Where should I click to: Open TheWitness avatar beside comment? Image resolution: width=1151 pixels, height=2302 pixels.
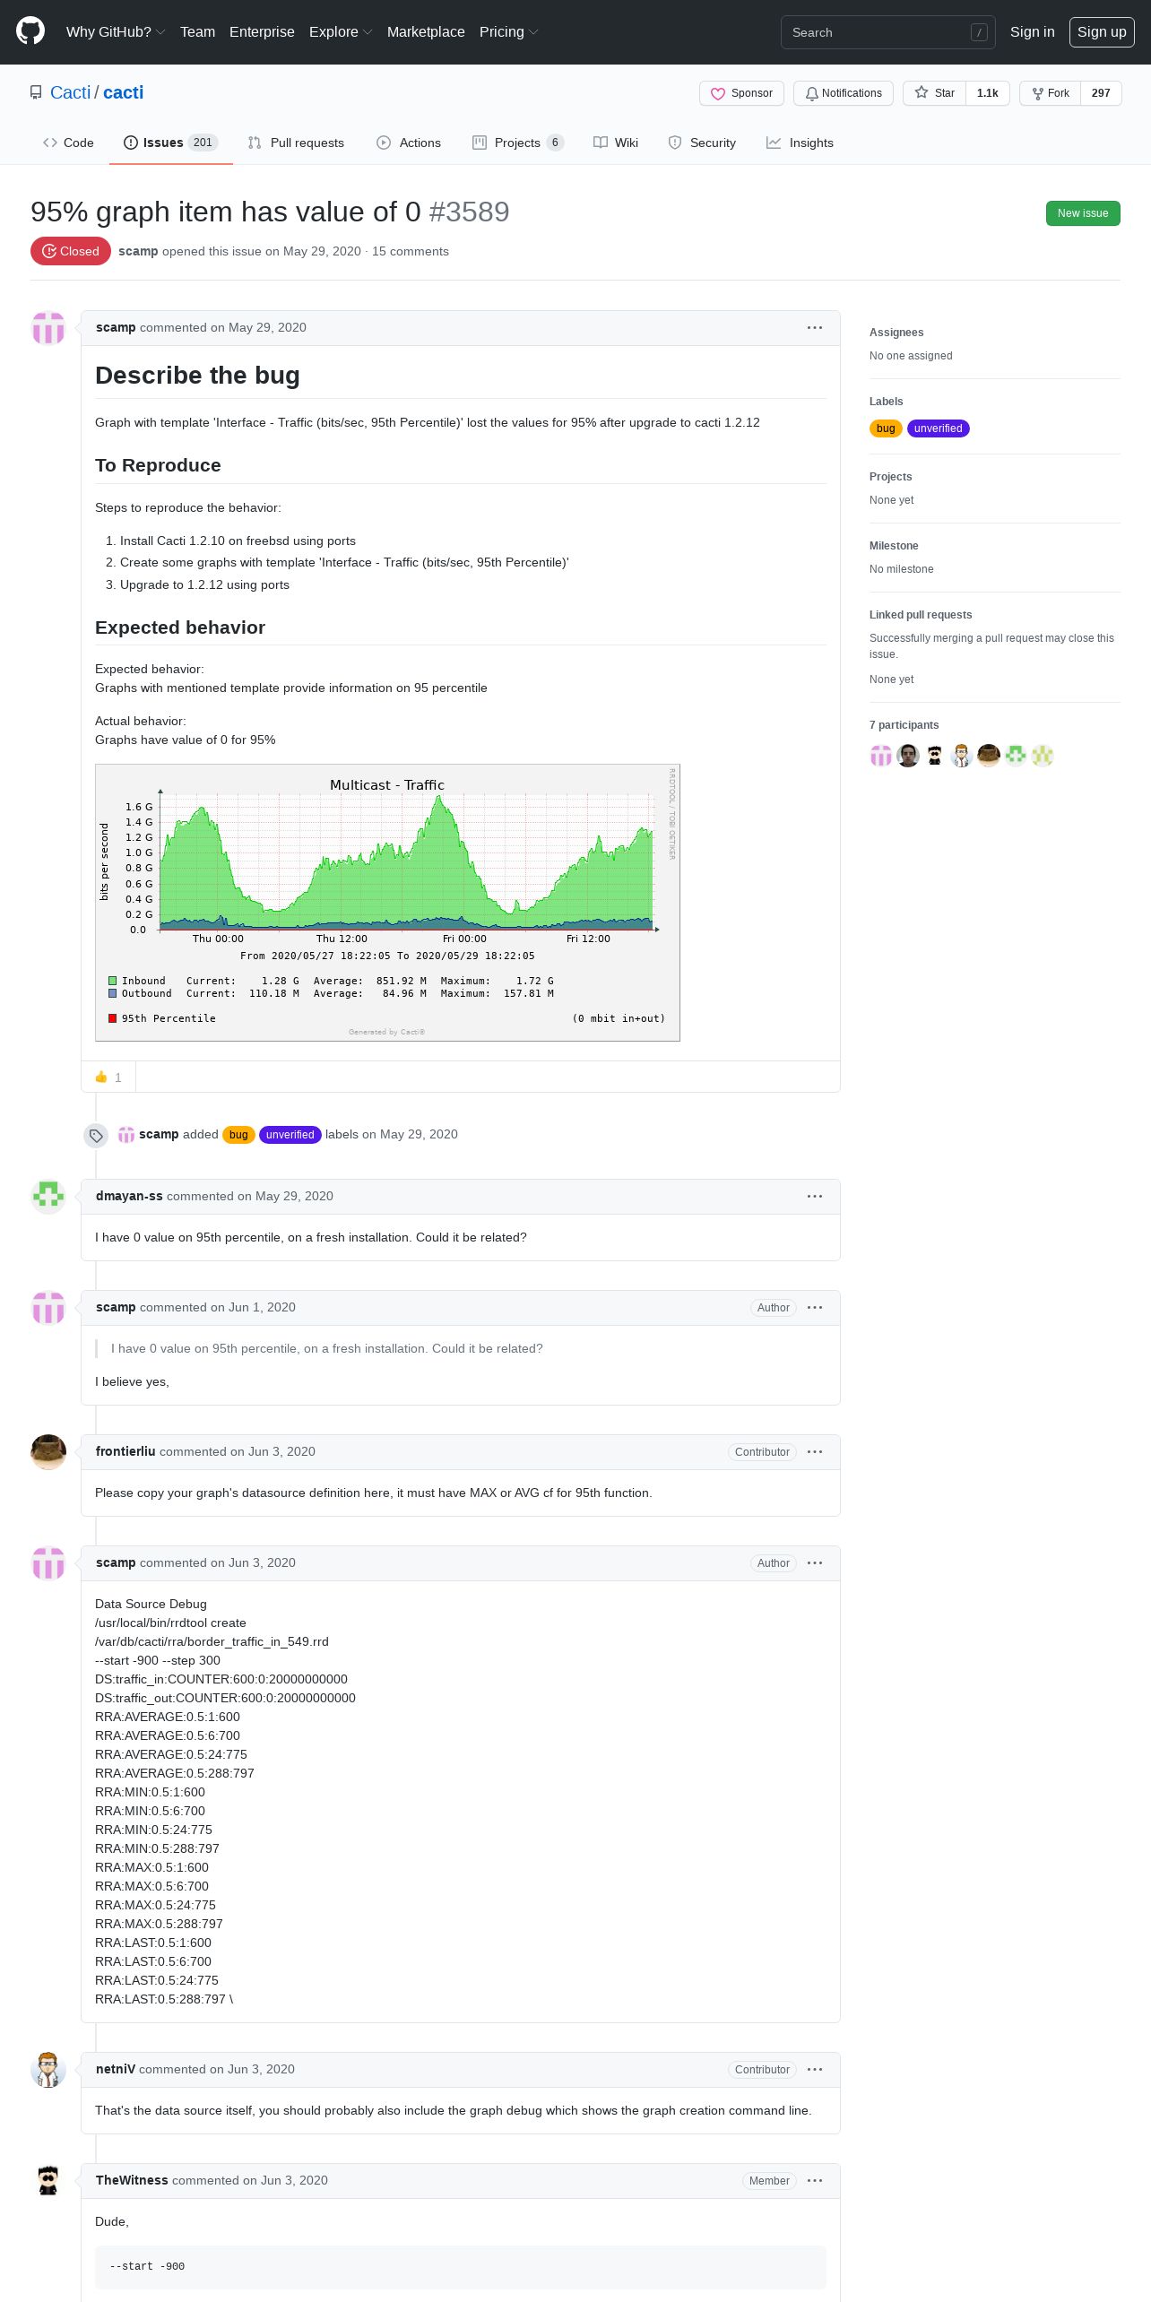point(48,2181)
